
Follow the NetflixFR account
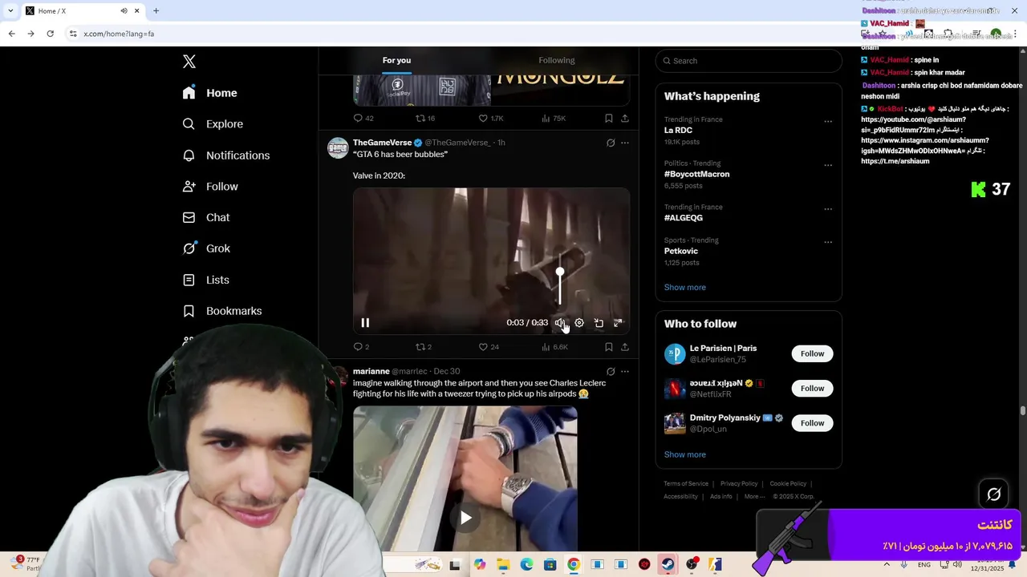click(x=812, y=389)
